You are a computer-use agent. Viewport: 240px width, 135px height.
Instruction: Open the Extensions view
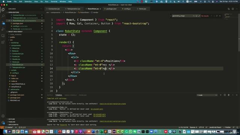click(x=3, y=42)
